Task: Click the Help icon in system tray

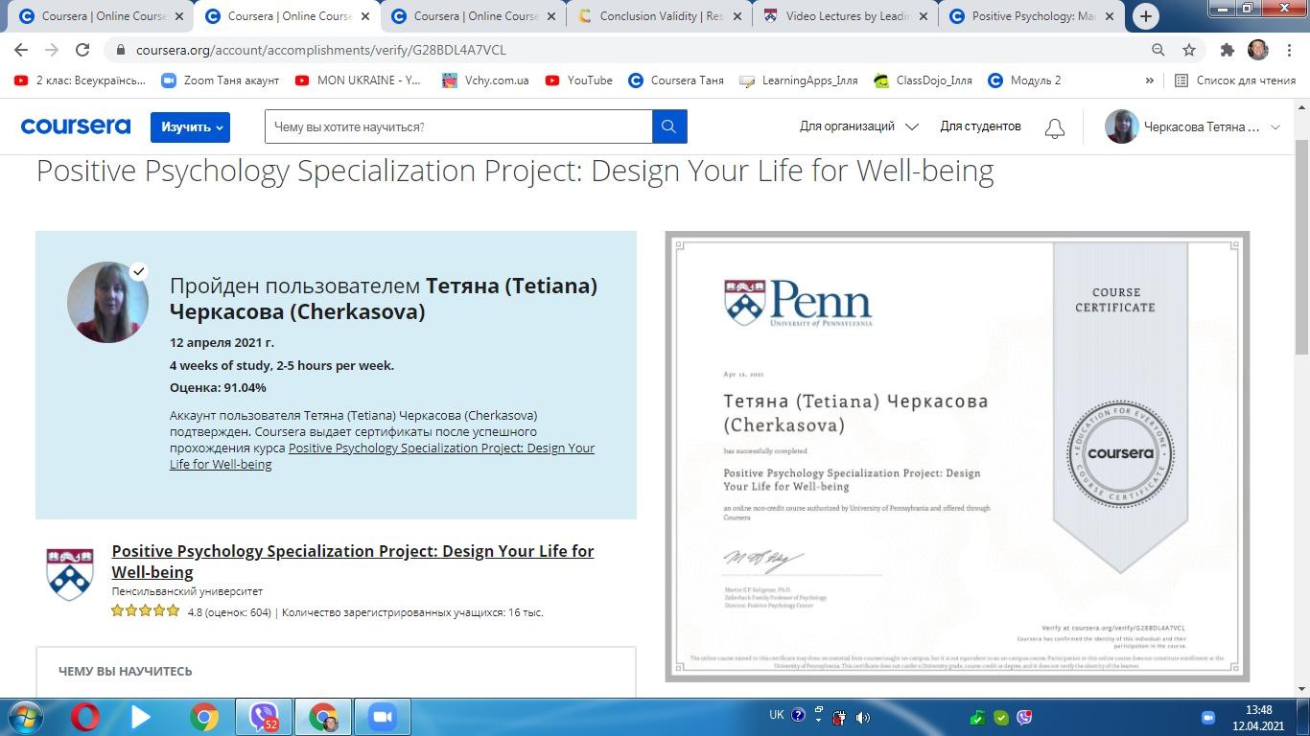Action: coord(798,716)
